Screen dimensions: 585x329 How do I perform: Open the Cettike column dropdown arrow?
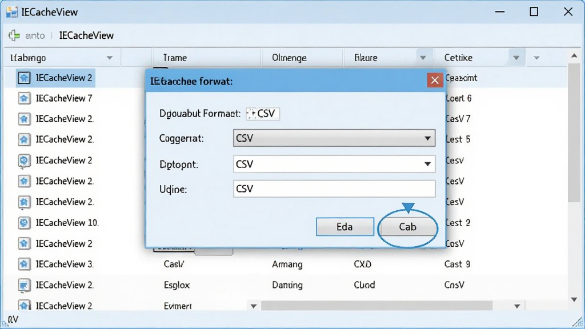pyautogui.click(x=516, y=58)
